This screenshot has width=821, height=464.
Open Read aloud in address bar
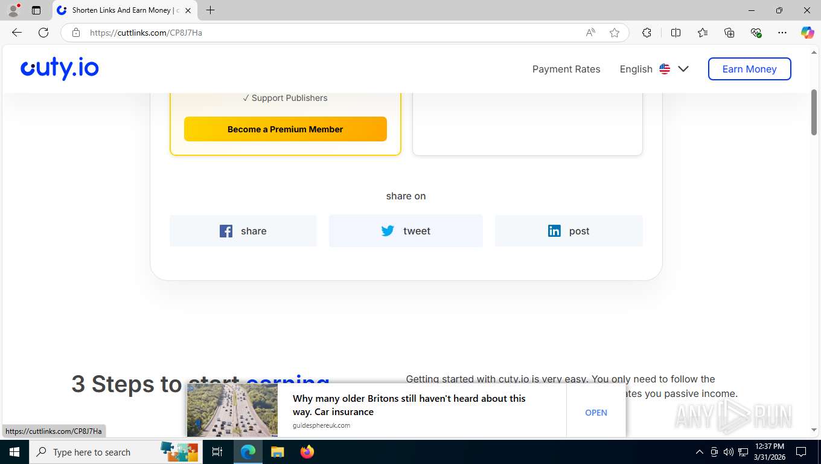tap(590, 33)
